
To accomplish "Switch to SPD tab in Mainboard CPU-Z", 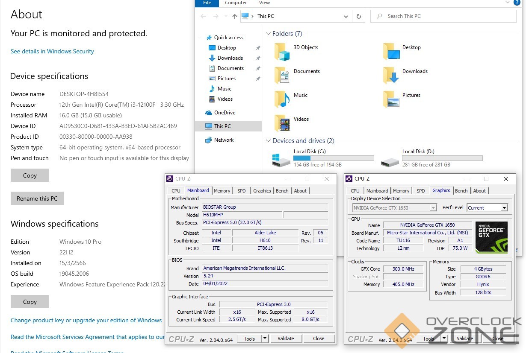I will click(x=242, y=191).
